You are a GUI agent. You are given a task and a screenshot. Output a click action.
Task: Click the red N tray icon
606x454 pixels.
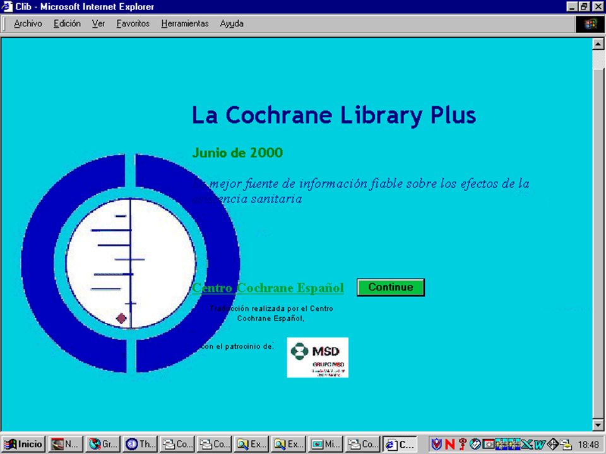coord(450,444)
